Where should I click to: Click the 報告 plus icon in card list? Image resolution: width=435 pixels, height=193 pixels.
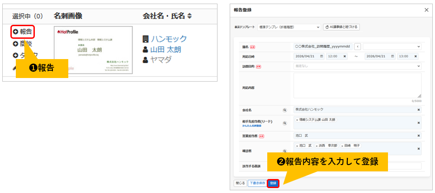pyautogui.click(x=15, y=32)
